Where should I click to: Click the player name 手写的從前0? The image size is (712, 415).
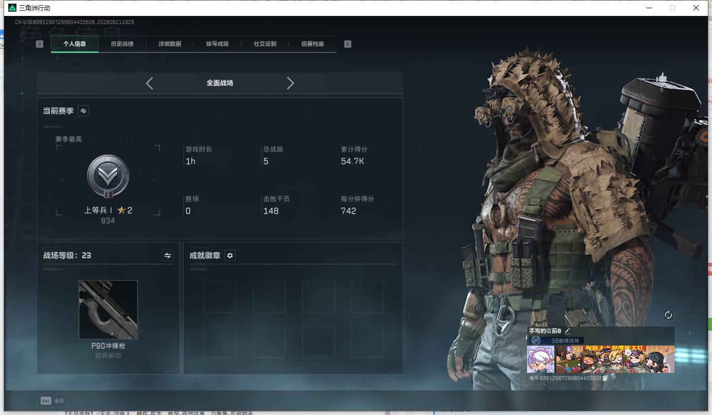[545, 331]
